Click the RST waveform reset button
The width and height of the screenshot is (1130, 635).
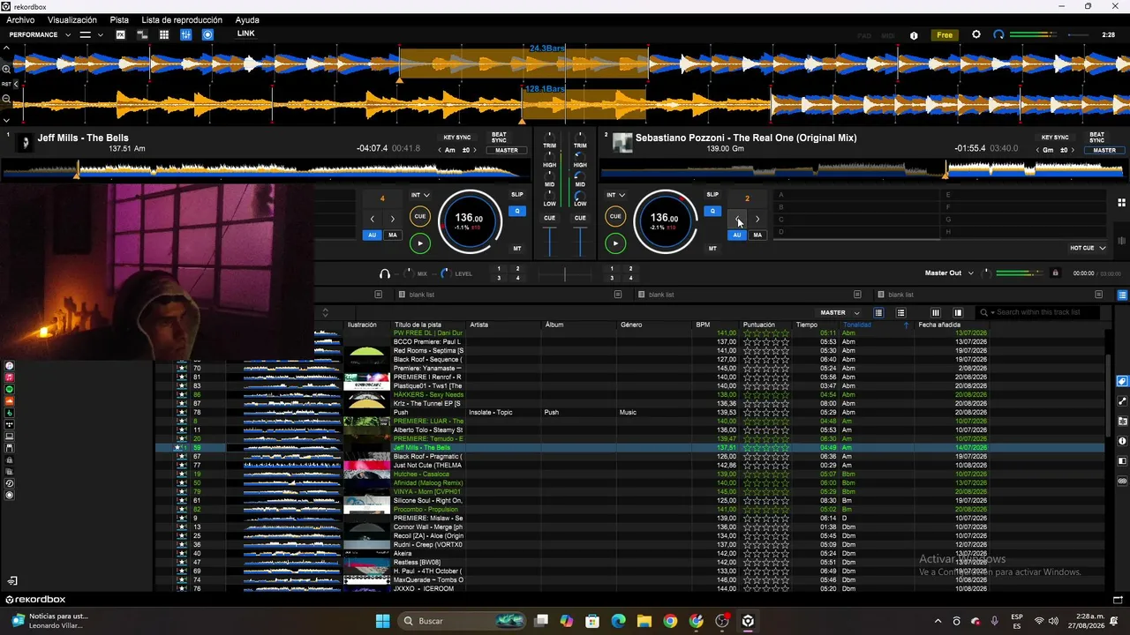click(6, 84)
